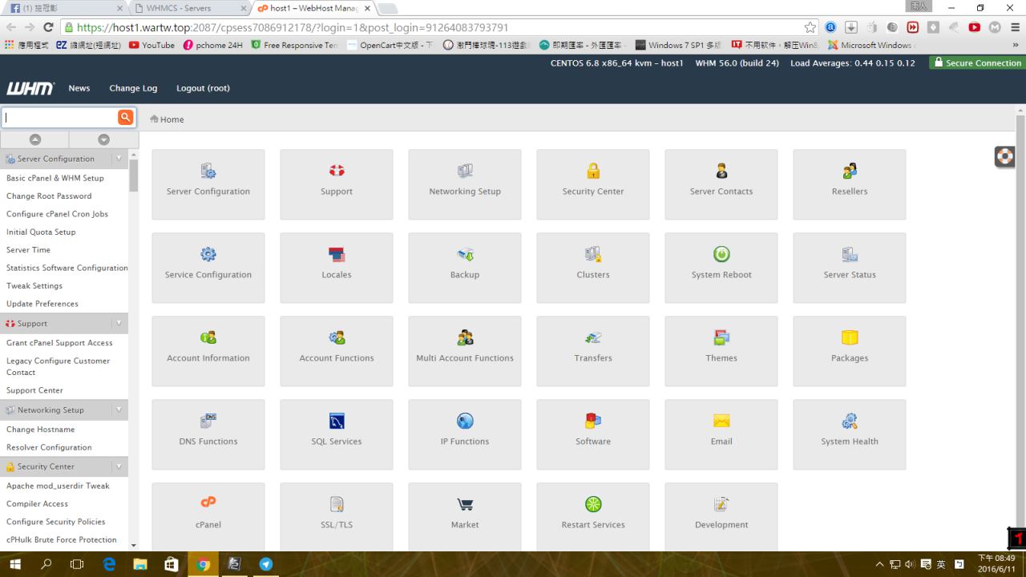Open Change Root Password in sidebar

[x=49, y=196]
